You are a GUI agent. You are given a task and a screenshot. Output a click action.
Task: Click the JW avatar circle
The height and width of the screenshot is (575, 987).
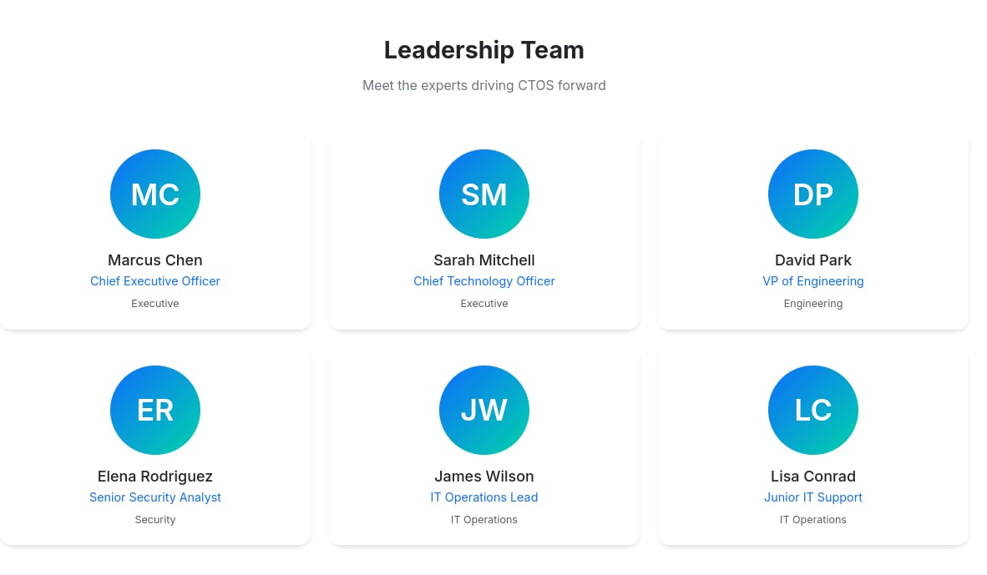coord(484,410)
